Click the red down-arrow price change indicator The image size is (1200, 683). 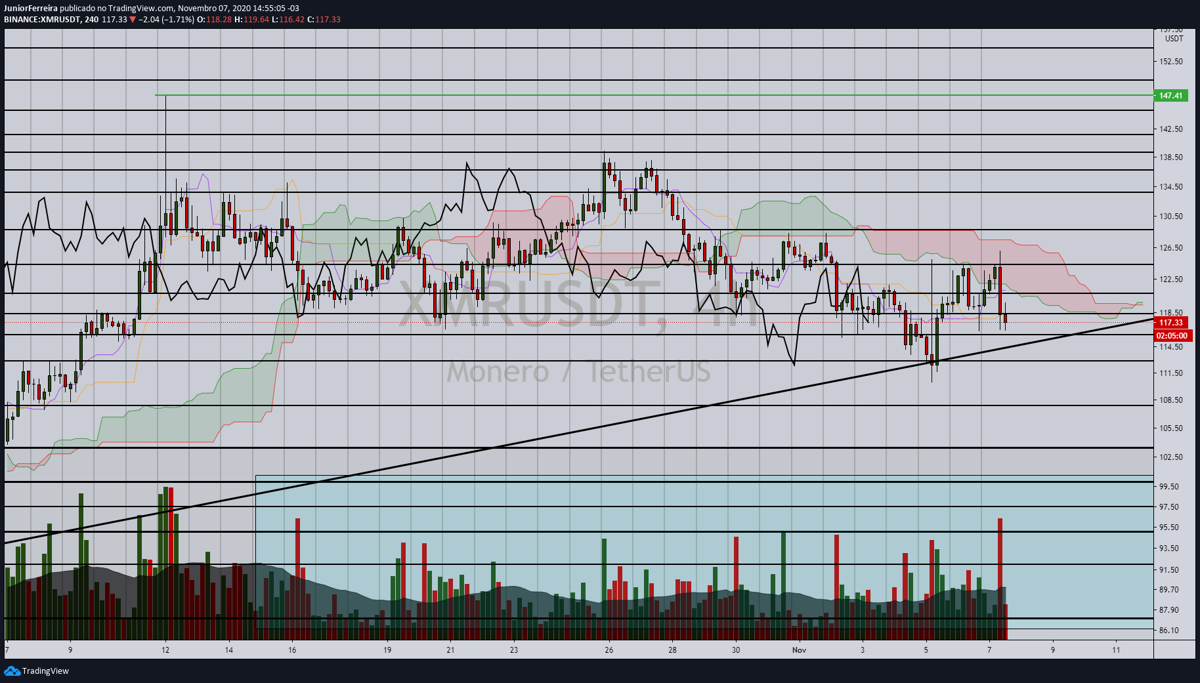[133, 19]
